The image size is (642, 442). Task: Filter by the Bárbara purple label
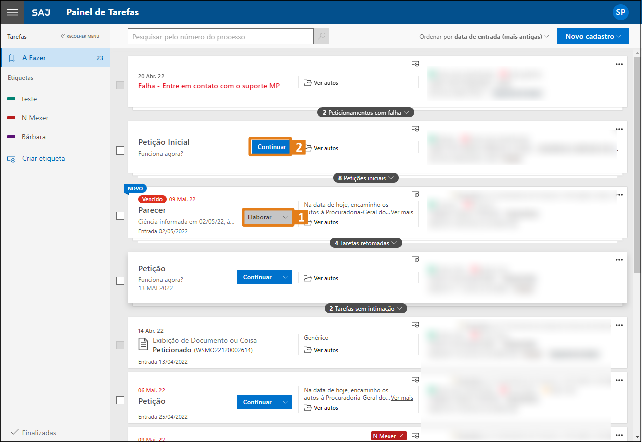tap(33, 137)
